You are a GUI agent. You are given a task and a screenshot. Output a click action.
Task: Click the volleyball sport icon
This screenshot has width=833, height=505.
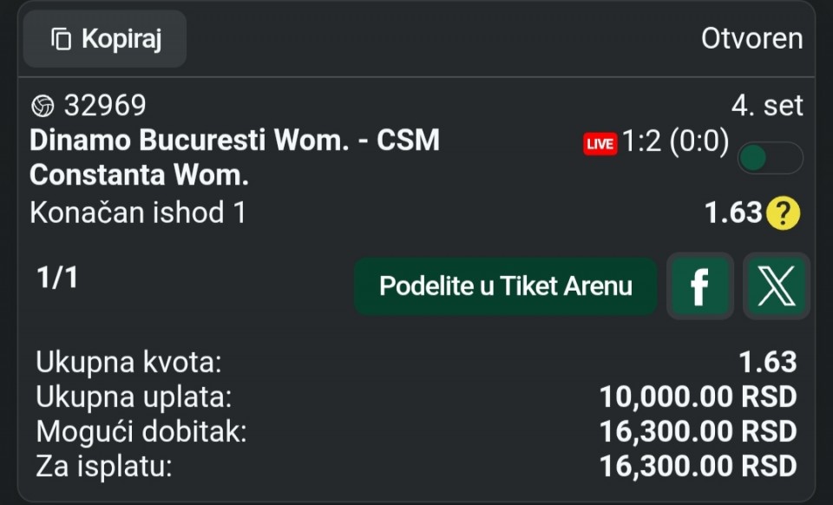tap(43, 106)
